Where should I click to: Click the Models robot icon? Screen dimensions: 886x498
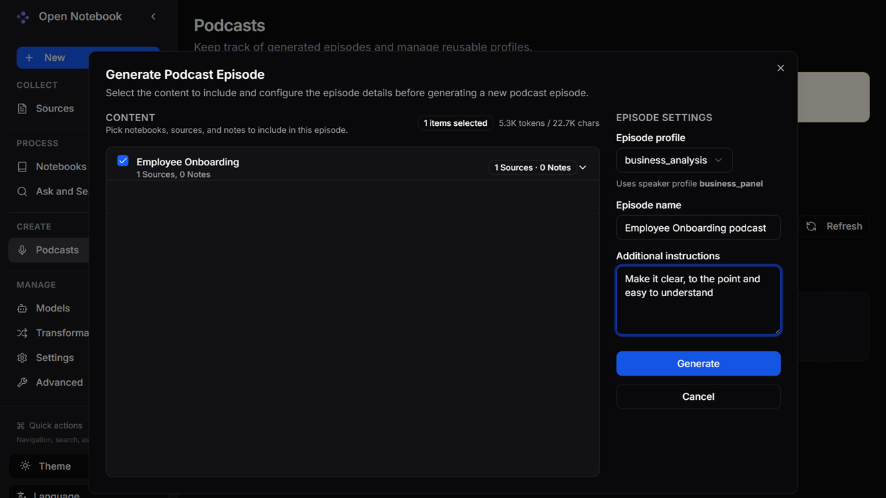point(22,308)
